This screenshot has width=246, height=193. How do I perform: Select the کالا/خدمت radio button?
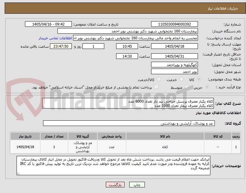pos(159,79)
